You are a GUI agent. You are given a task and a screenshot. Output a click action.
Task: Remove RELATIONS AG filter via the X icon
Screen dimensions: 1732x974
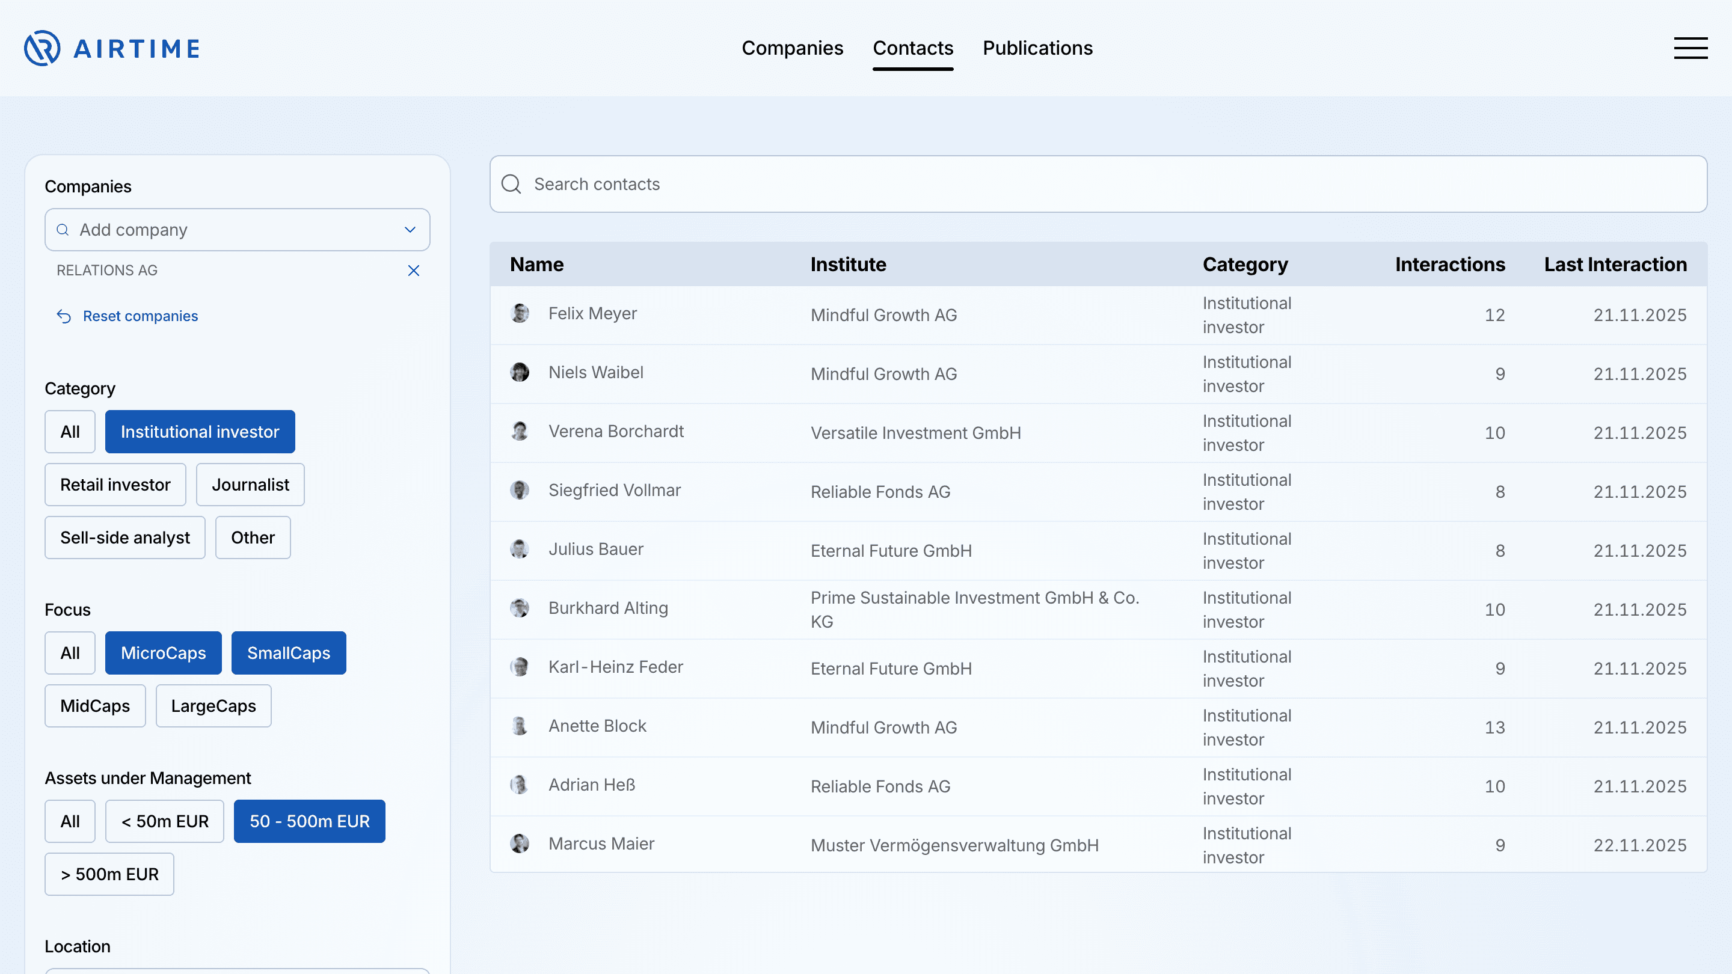point(414,270)
